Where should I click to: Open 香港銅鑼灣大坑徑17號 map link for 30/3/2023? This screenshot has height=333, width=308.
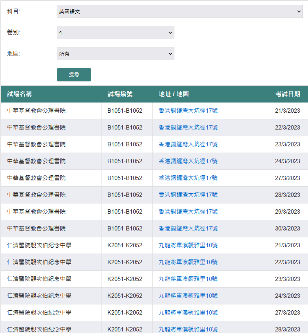(x=188, y=228)
